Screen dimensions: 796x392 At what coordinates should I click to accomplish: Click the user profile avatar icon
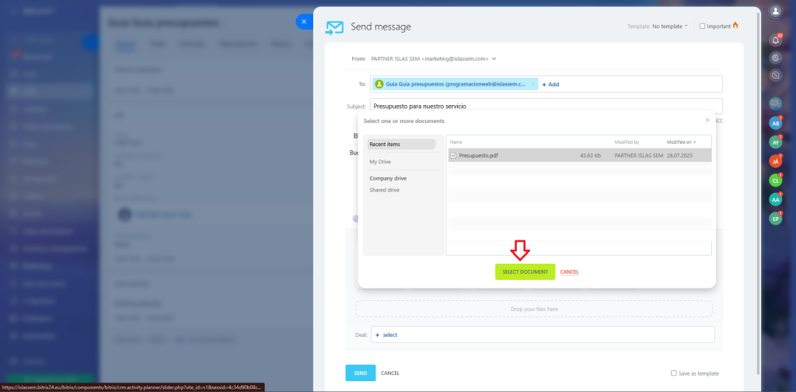tap(775, 11)
